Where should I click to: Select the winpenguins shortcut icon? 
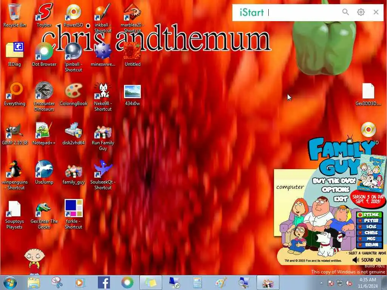[x=15, y=169]
